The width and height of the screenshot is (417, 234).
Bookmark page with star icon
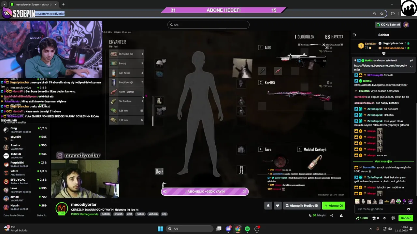pyautogui.click(x=382, y=14)
